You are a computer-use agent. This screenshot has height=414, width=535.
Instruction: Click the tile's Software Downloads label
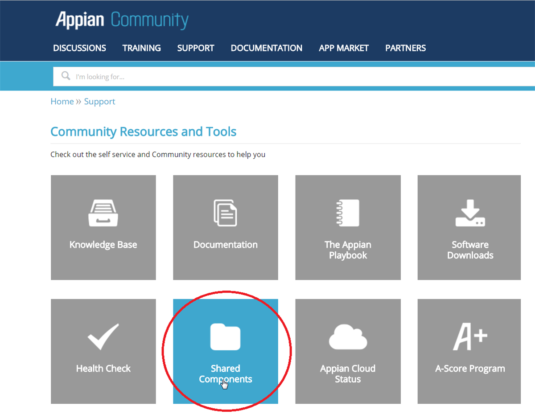click(470, 250)
